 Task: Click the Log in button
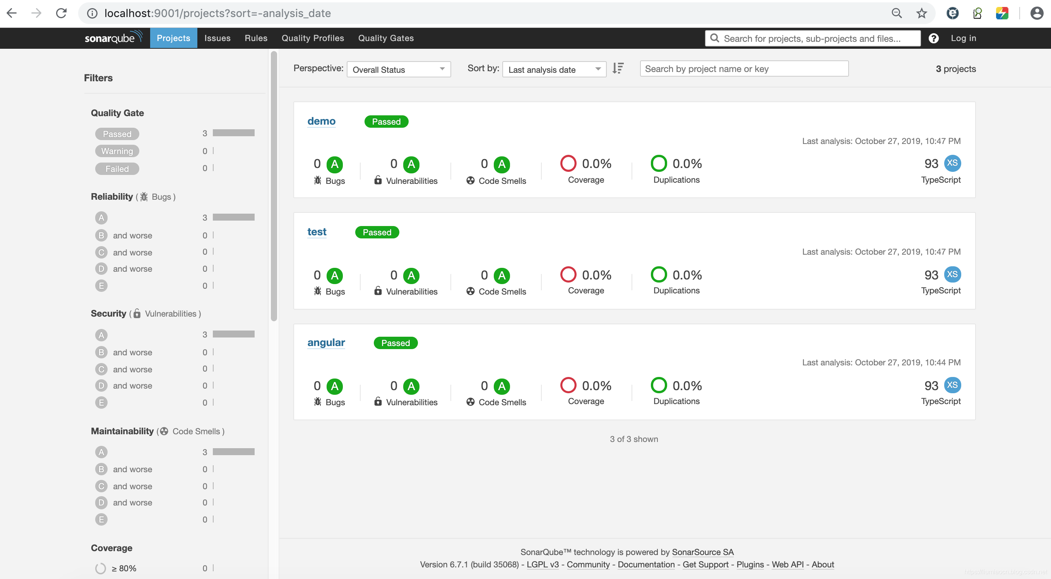pyautogui.click(x=964, y=38)
